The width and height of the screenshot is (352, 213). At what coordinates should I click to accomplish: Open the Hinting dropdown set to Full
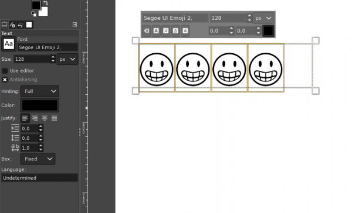click(40, 91)
